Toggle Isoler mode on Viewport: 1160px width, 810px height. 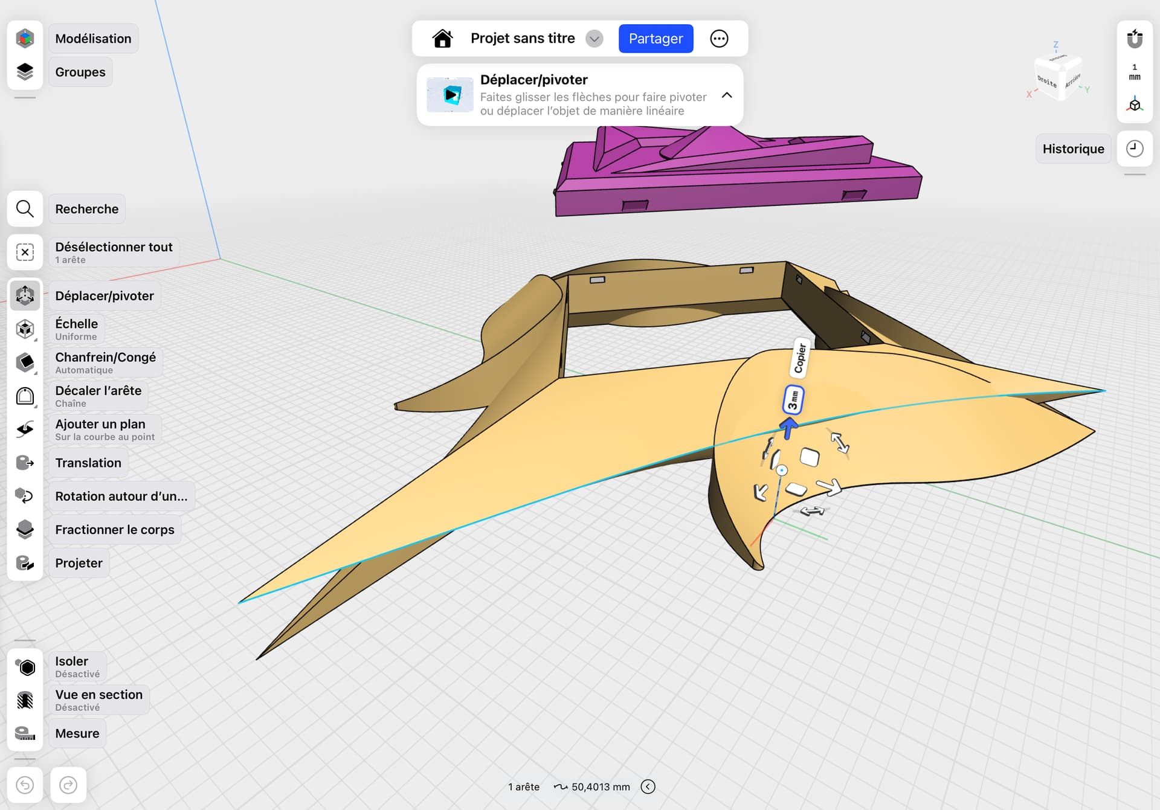[x=25, y=667]
